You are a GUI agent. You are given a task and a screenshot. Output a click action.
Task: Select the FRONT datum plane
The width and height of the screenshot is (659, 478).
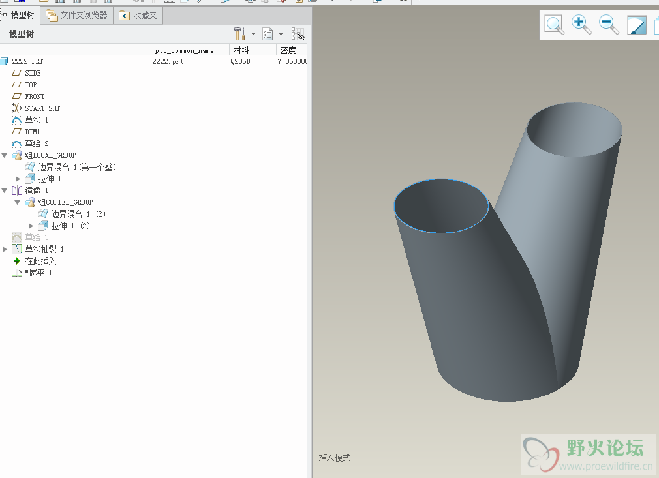pos(35,97)
